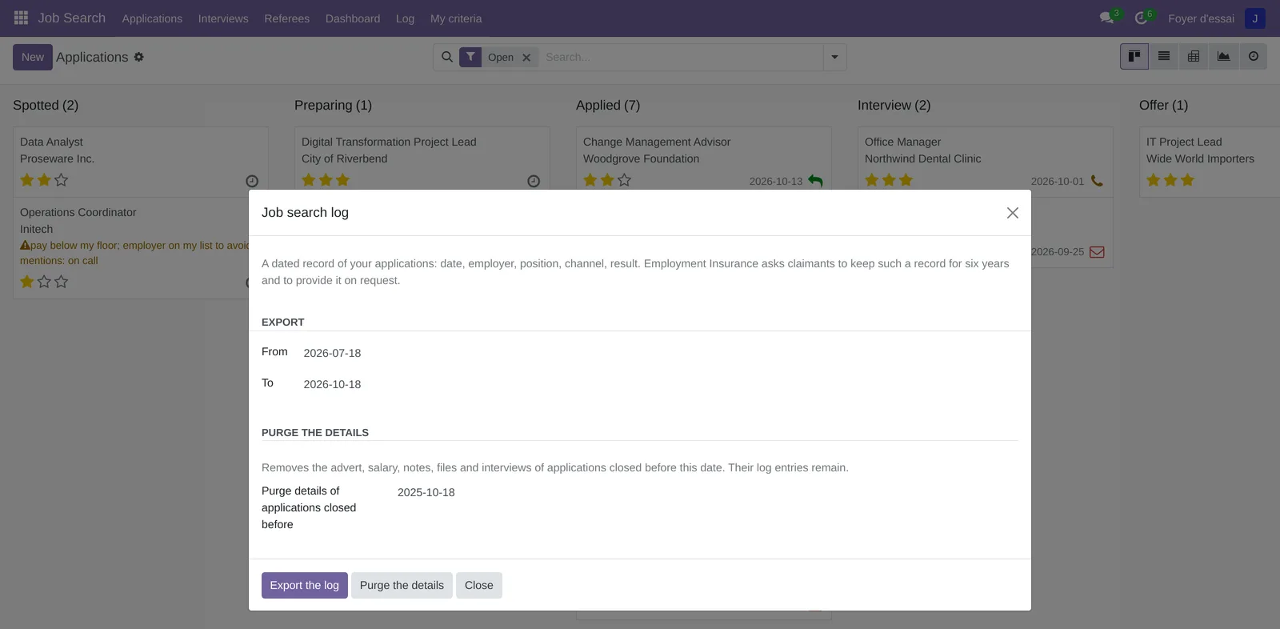
Task: Remove the Open filter facet
Action: point(526,58)
